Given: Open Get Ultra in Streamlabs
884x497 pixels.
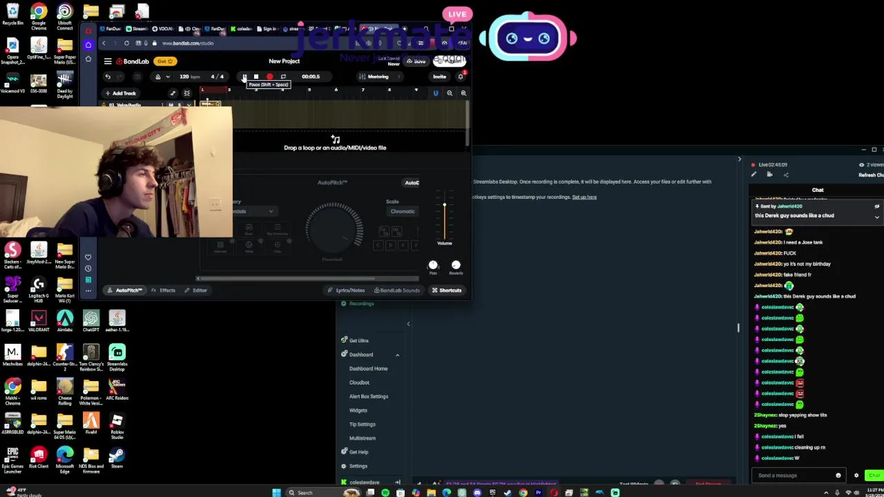Looking at the screenshot, I should (355, 340).
